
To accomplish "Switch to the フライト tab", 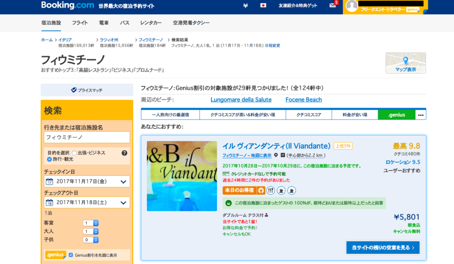I will tap(80, 23).
